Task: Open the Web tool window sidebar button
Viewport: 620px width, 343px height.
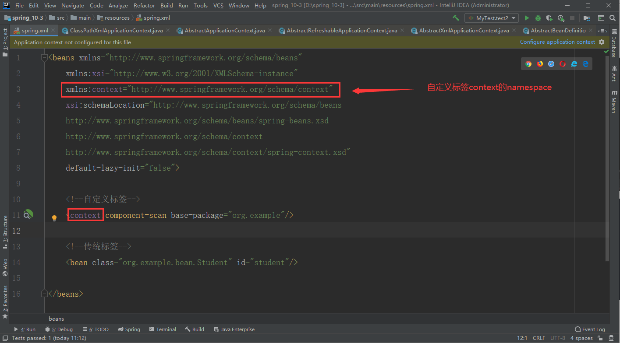Action: [x=5, y=267]
